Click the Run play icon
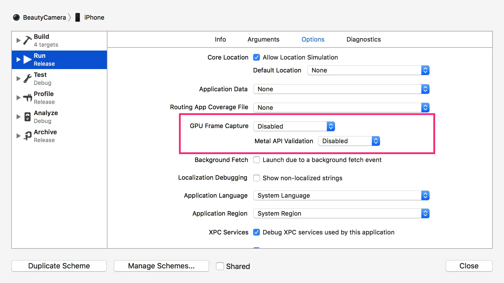This screenshot has height=283, width=504. 28,60
